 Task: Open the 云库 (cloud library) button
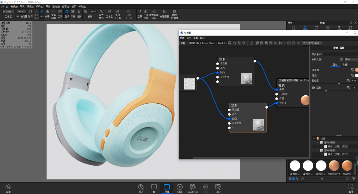(x=8, y=189)
